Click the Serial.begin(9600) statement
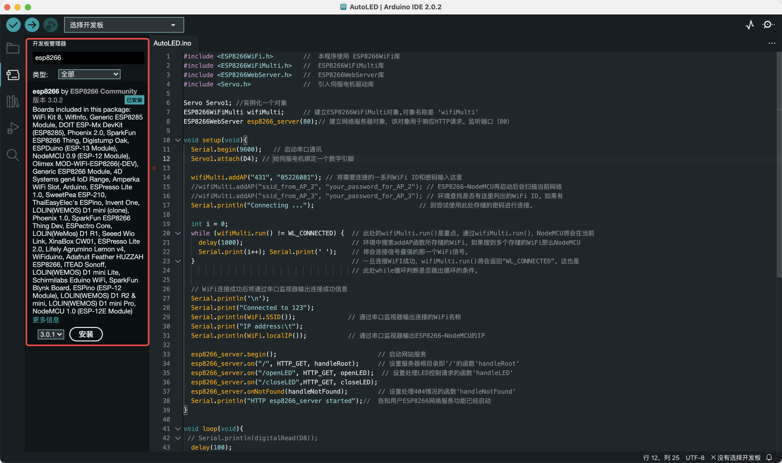 coord(227,150)
